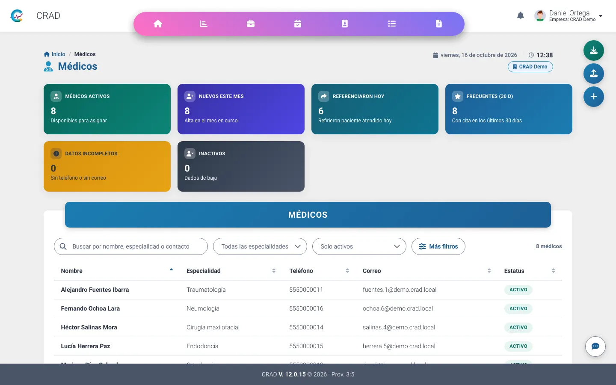Click the Inicio breadcrumb link
This screenshot has width=616, height=385.
coord(55,54)
